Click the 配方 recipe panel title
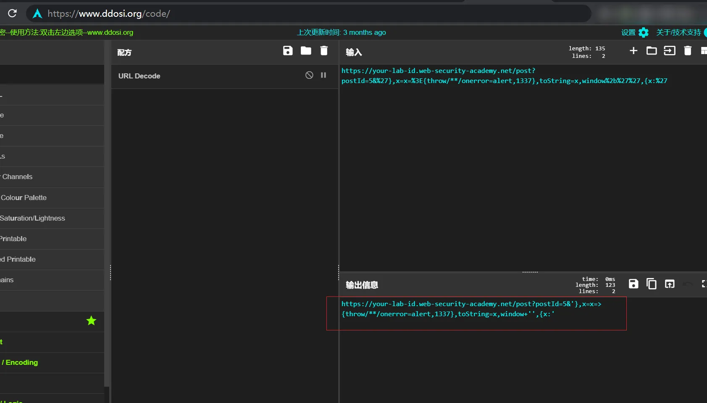This screenshot has height=403, width=707. point(124,52)
